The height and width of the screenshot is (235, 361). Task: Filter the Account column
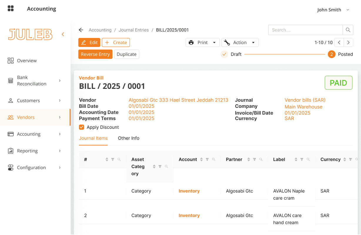tap(207, 160)
